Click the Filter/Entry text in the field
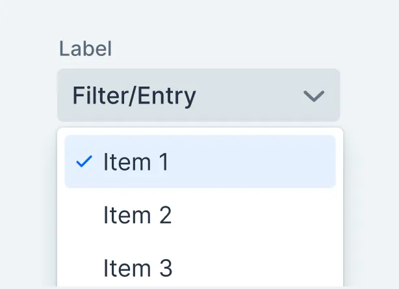 tap(134, 96)
